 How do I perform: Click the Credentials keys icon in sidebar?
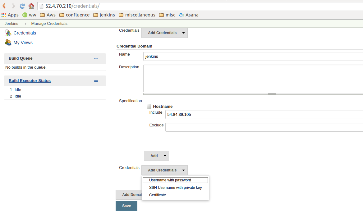click(x=8, y=33)
